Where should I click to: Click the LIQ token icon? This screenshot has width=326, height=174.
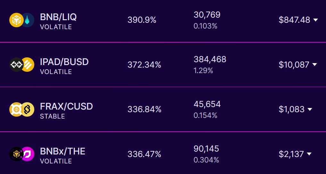tap(28, 20)
